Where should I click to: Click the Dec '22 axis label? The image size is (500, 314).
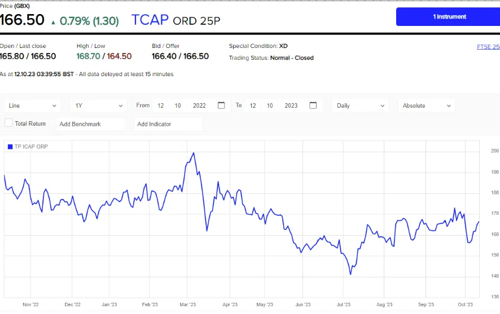pos(72,304)
